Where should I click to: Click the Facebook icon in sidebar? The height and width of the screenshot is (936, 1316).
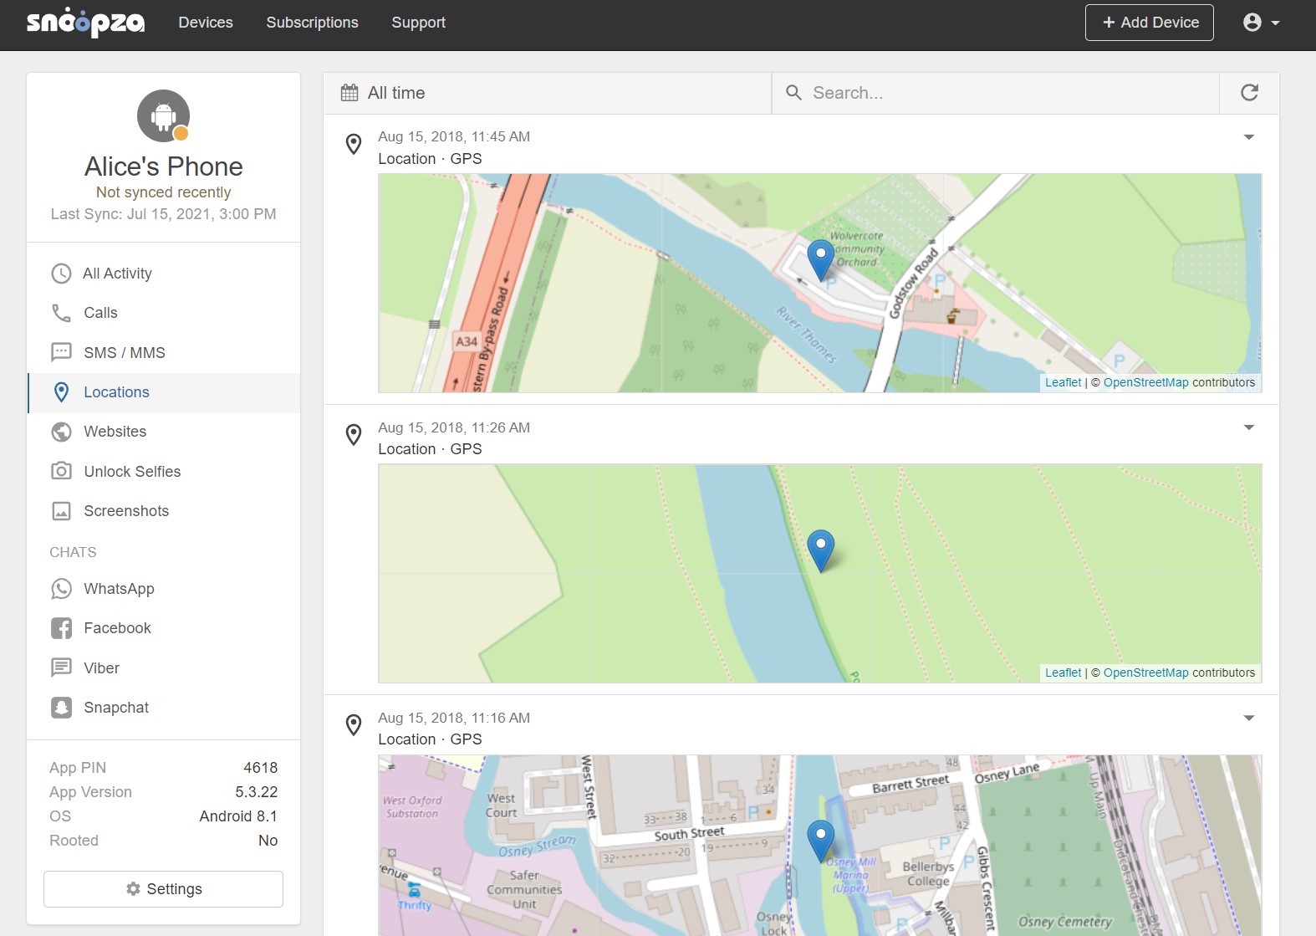pos(61,628)
